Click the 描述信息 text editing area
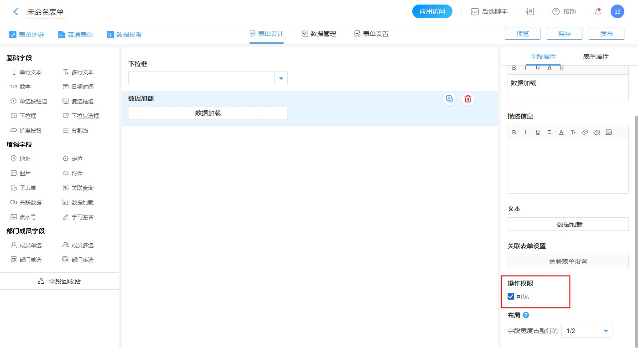The width and height of the screenshot is (638, 348). [x=568, y=166]
